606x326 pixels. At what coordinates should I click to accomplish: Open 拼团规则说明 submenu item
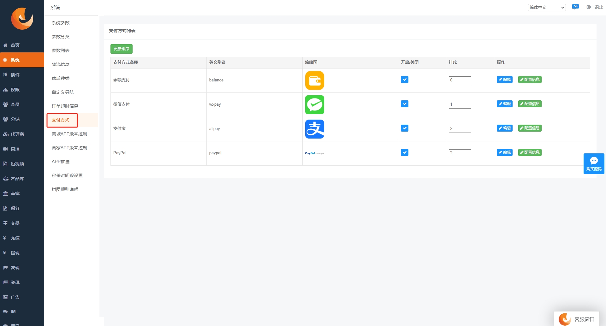[65, 189]
